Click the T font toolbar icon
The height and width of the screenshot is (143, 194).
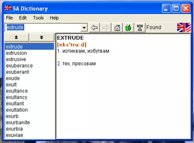(140, 27)
